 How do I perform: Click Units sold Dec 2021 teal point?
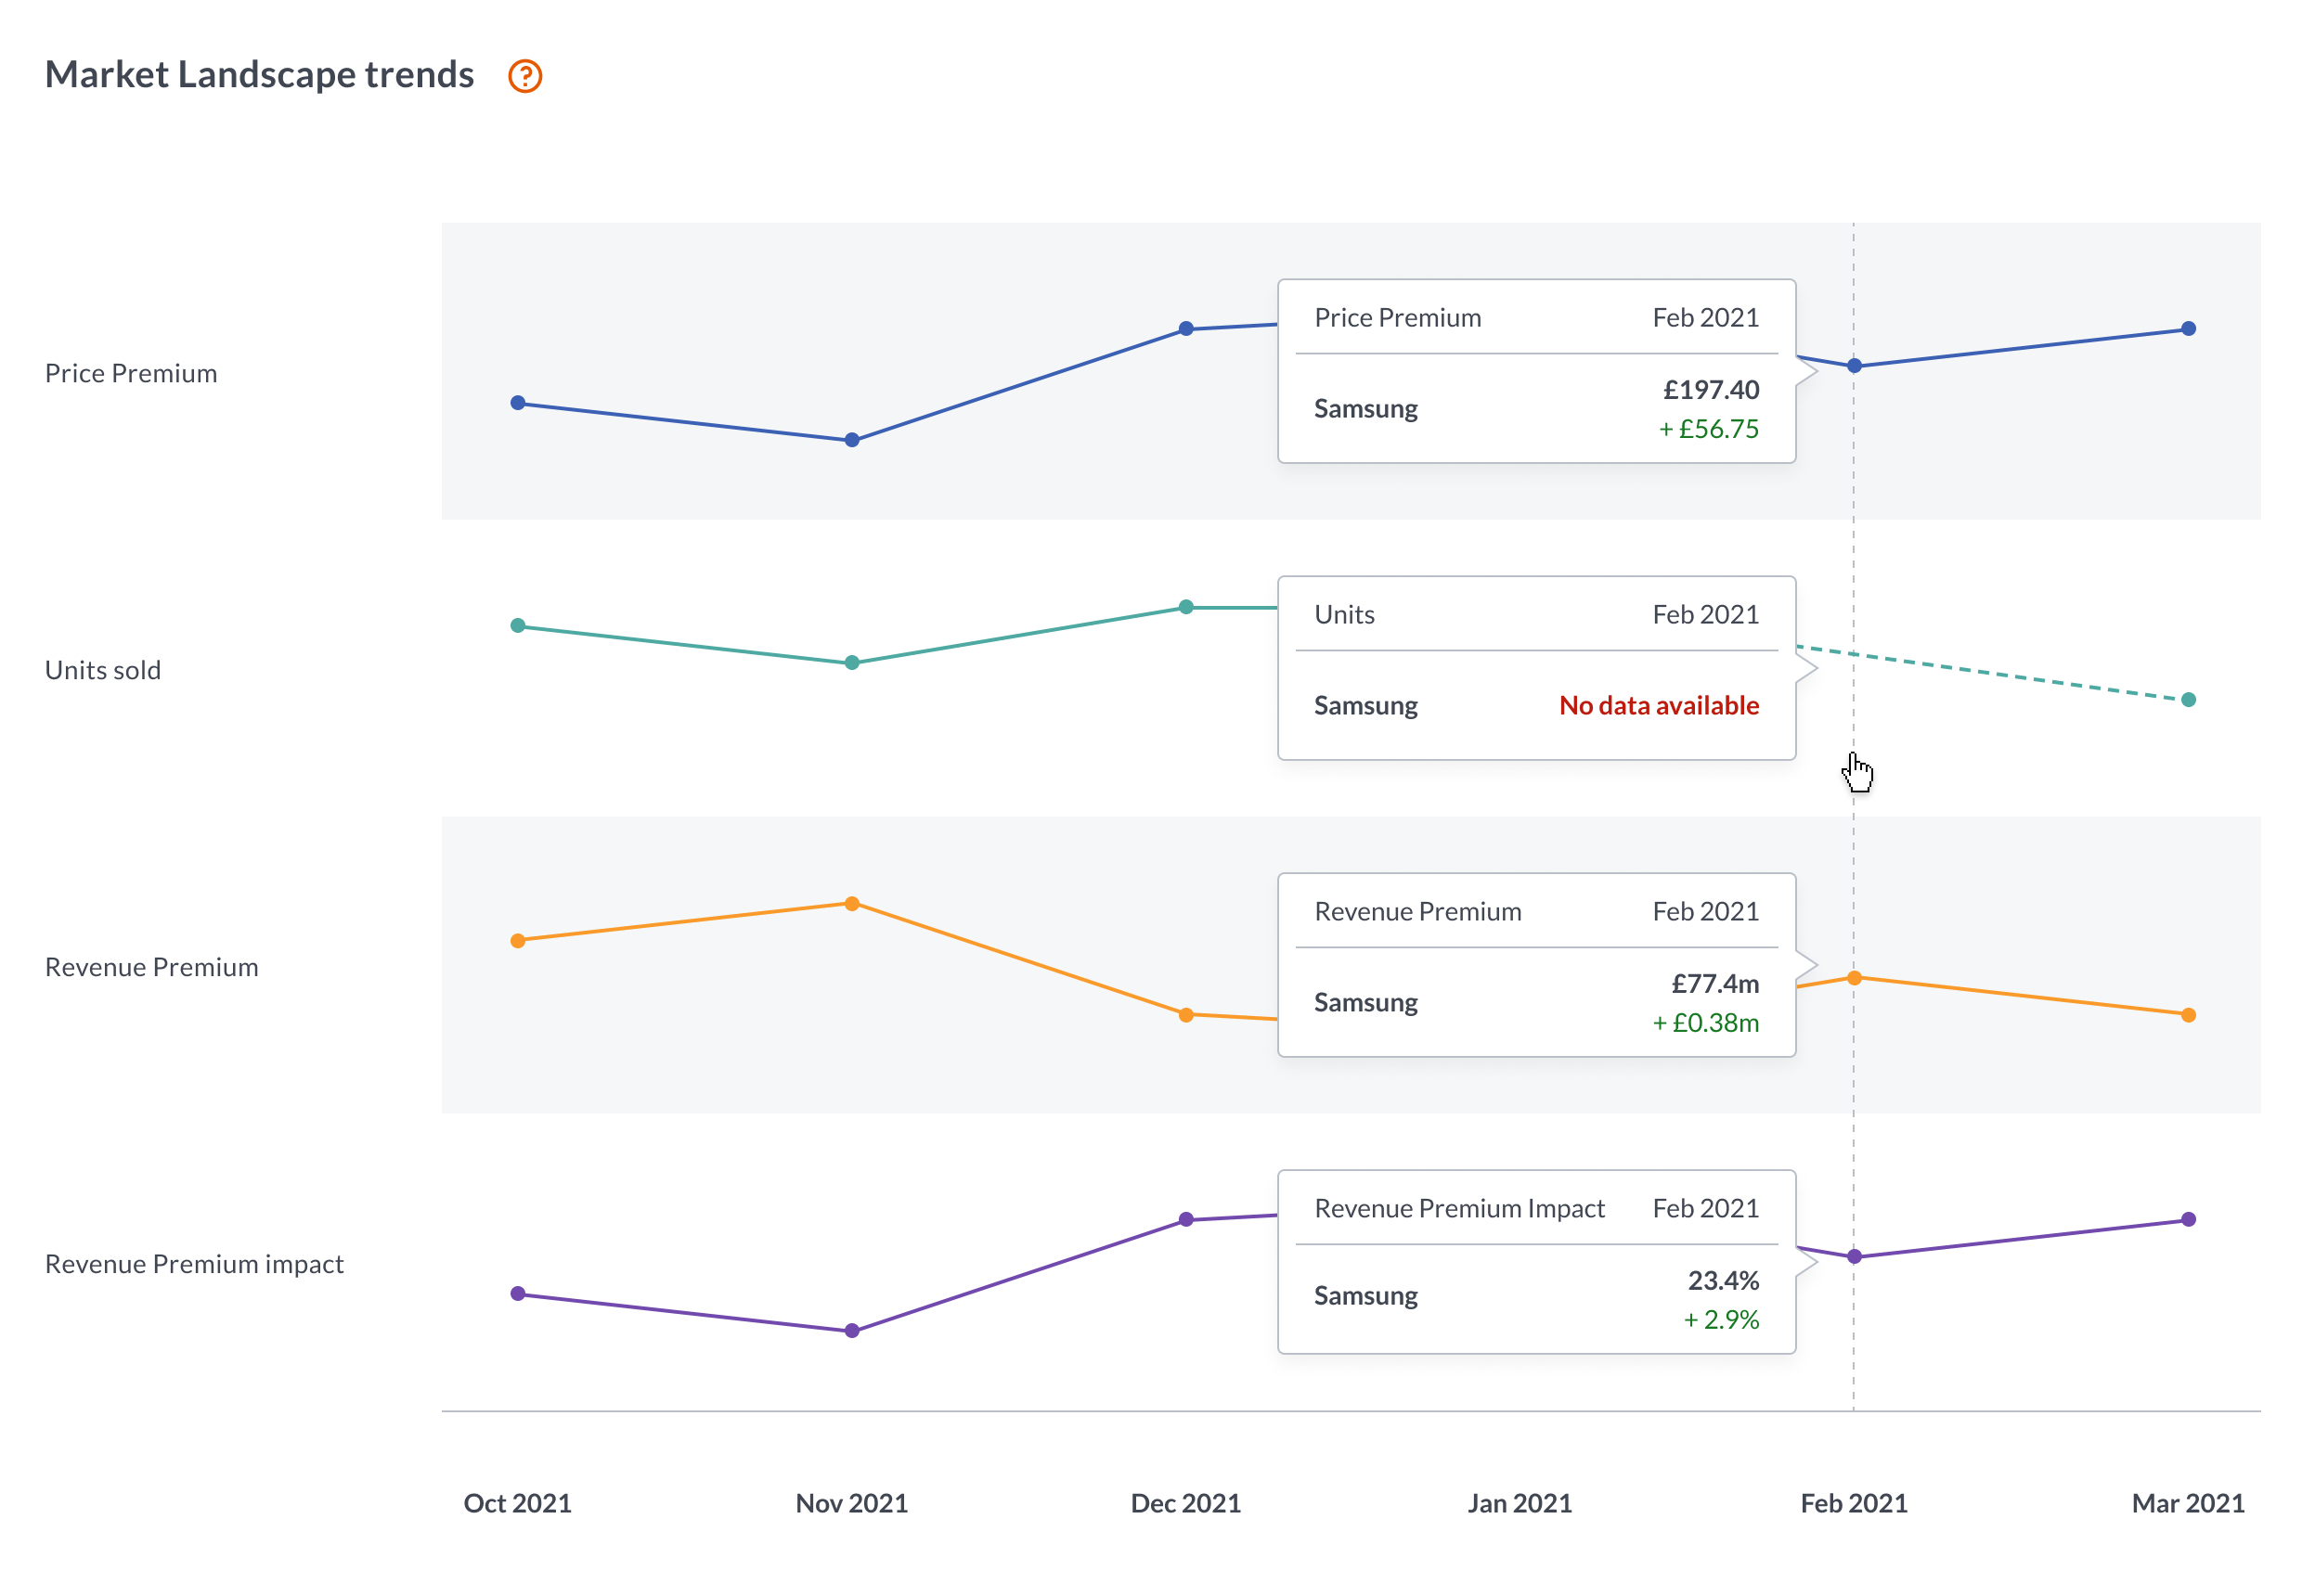click(x=1186, y=607)
